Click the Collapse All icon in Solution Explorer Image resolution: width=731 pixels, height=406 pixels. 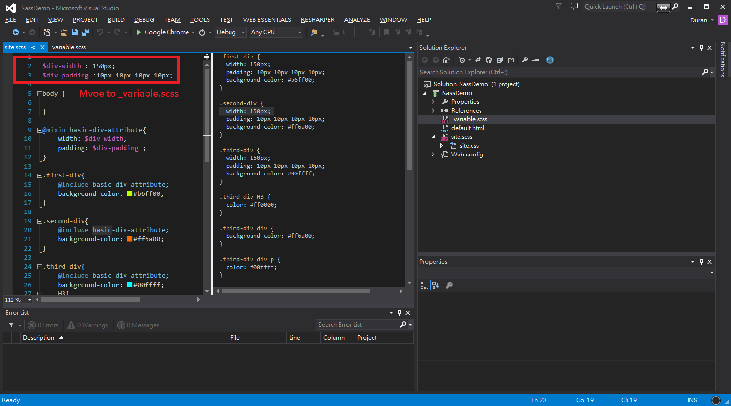click(x=499, y=60)
